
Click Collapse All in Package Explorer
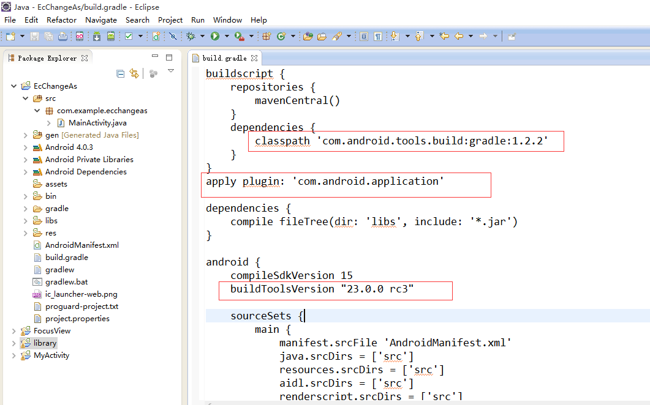point(120,73)
